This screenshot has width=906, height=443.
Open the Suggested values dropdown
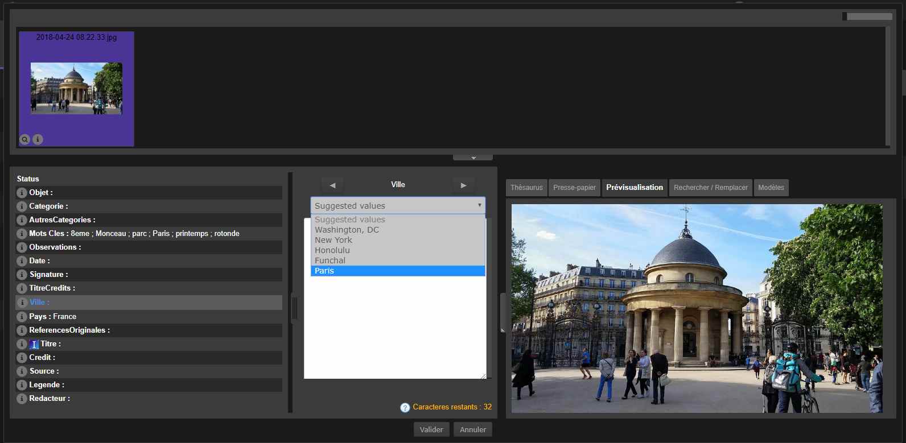398,206
